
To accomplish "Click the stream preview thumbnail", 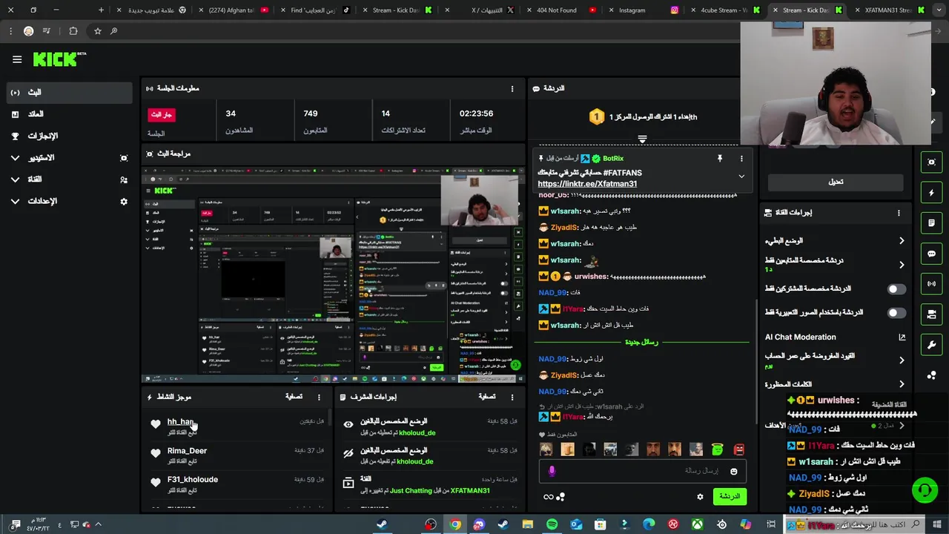I will 332,275.
